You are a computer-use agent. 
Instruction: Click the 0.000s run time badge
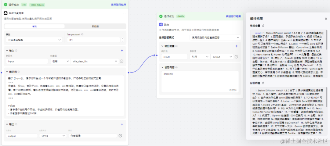(x=180, y=16)
